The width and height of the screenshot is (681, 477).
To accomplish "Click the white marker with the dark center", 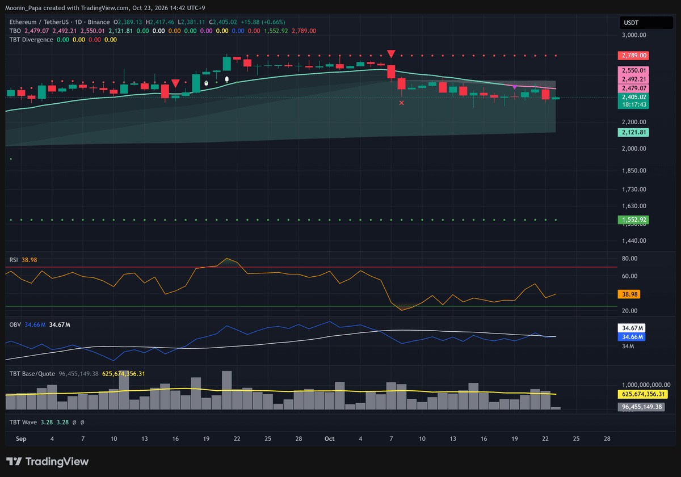I will click(206, 83).
